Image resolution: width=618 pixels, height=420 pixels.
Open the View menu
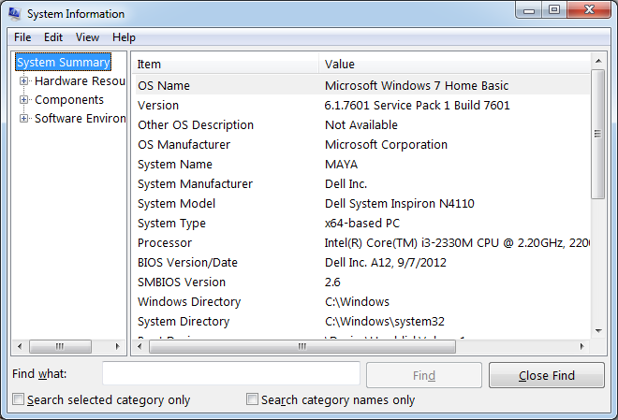[x=87, y=37]
